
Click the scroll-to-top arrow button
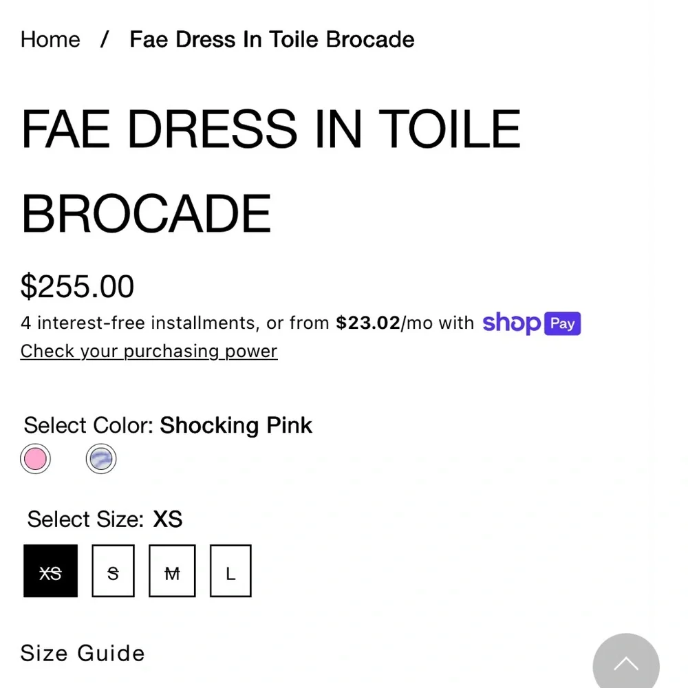tap(626, 664)
